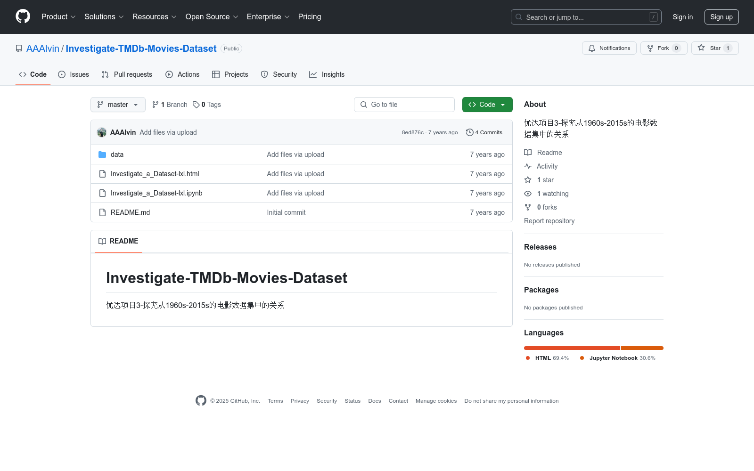754x471 pixels.
Task: Click the fork icon beside 0 forks
Action: pos(528,207)
